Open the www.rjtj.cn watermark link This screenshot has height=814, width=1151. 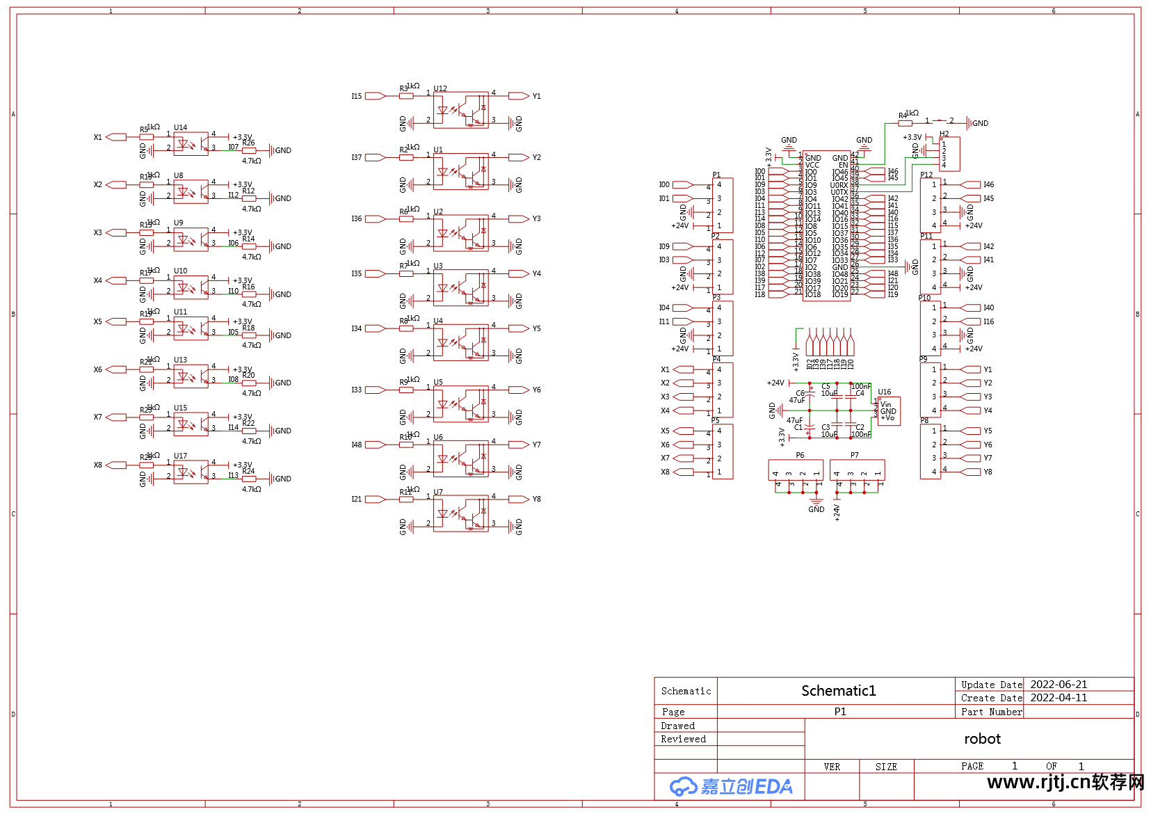pyautogui.click(x=1065, y=783)
